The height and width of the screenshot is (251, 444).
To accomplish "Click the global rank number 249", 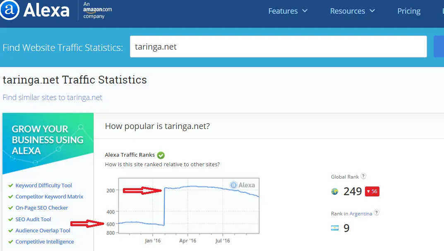I will click(x=353, y=191).
